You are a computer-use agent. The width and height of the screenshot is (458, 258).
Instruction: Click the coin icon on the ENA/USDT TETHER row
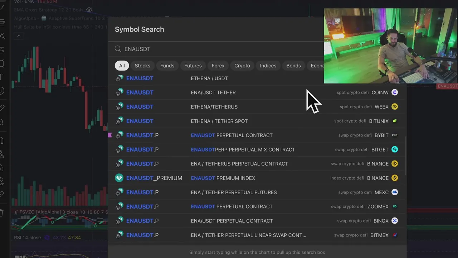tap(119, 92)
